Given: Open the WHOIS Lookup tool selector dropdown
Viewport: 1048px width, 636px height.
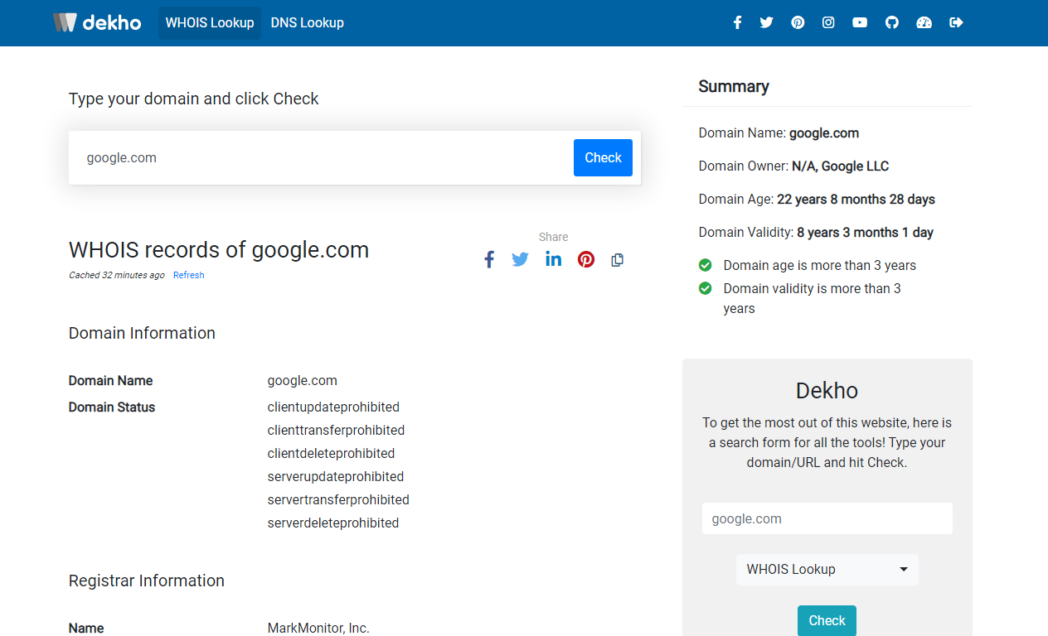Looking at the screenshot, I should click(827, 570).
